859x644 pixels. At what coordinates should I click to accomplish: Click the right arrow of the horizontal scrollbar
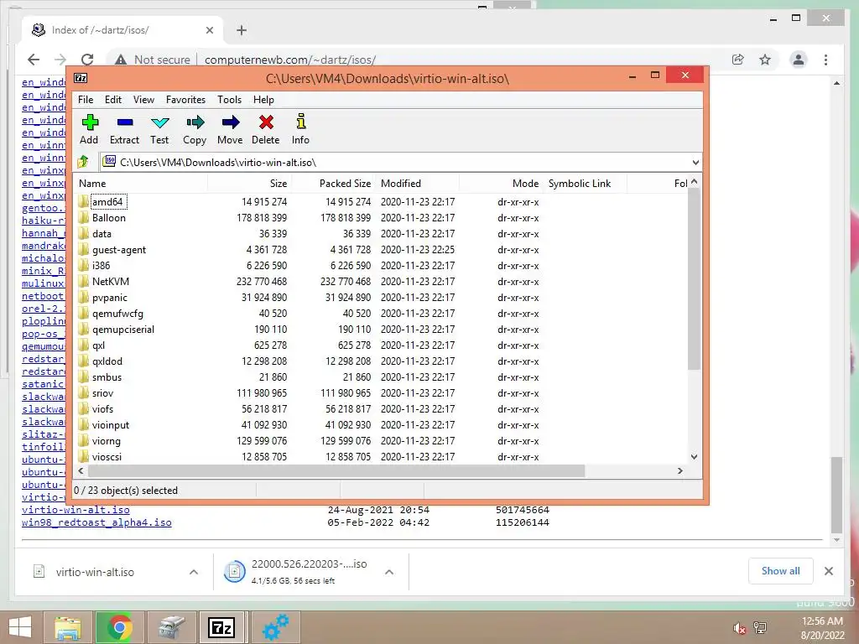pyautogui.click(x=679, y=471)
